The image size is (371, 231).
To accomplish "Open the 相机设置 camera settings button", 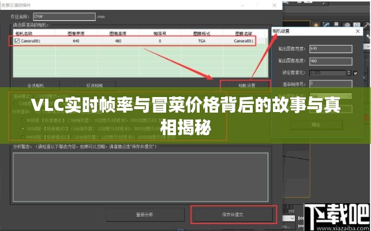I will tap(245, 85).
